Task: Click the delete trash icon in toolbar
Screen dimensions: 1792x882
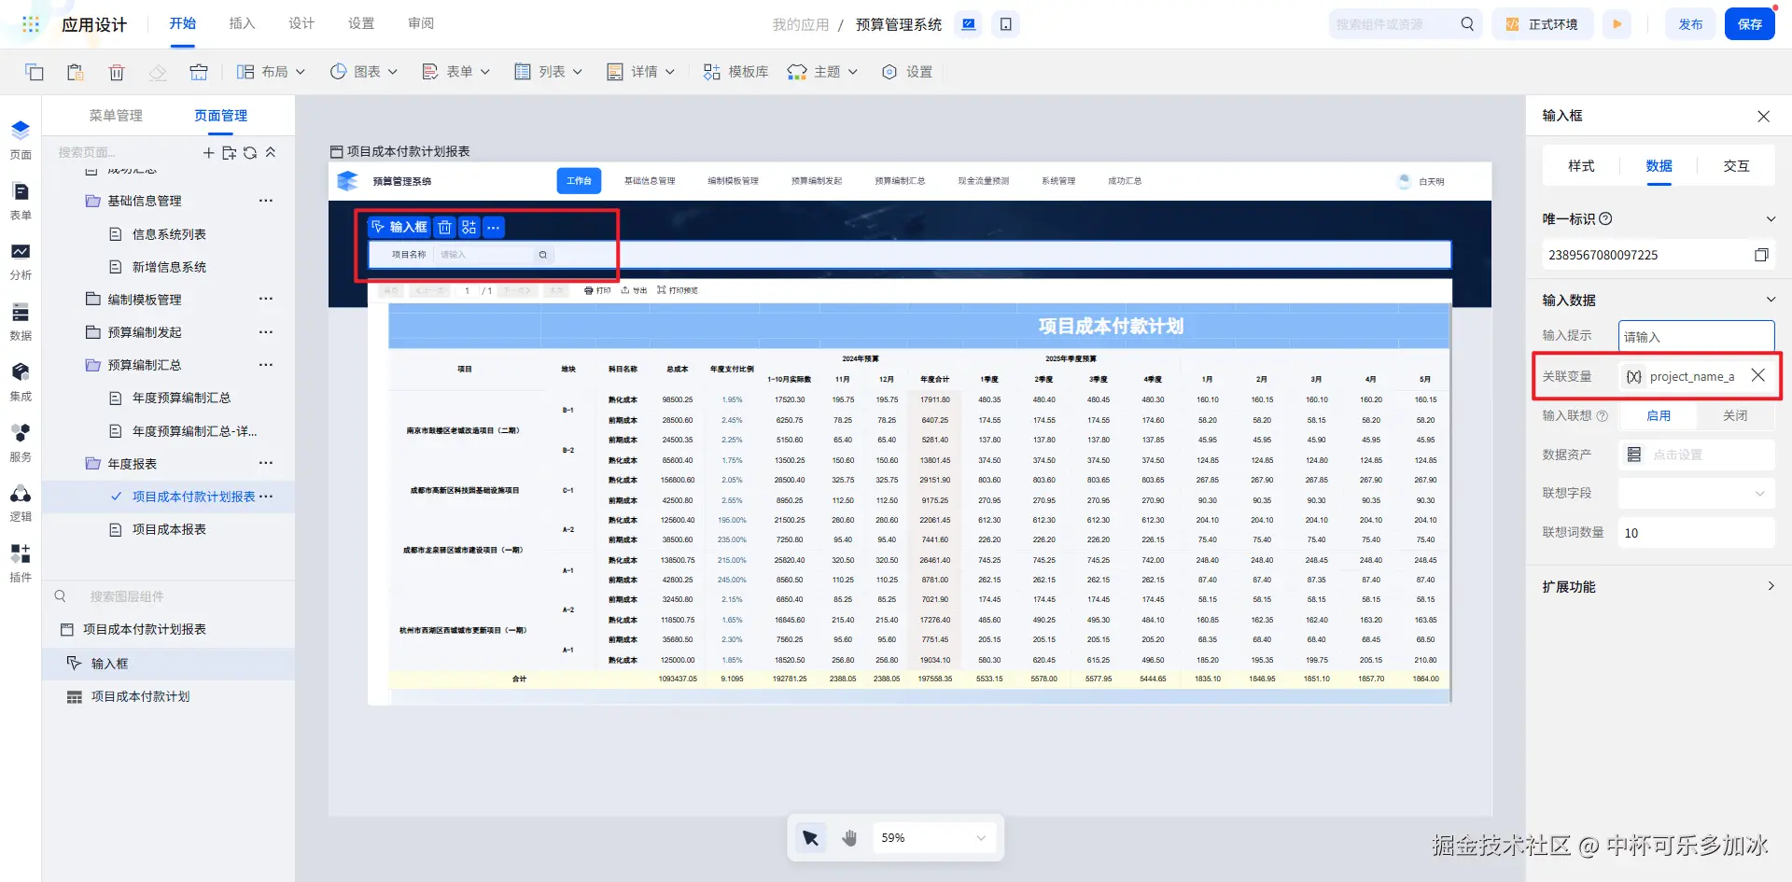Action: (117, 72)
